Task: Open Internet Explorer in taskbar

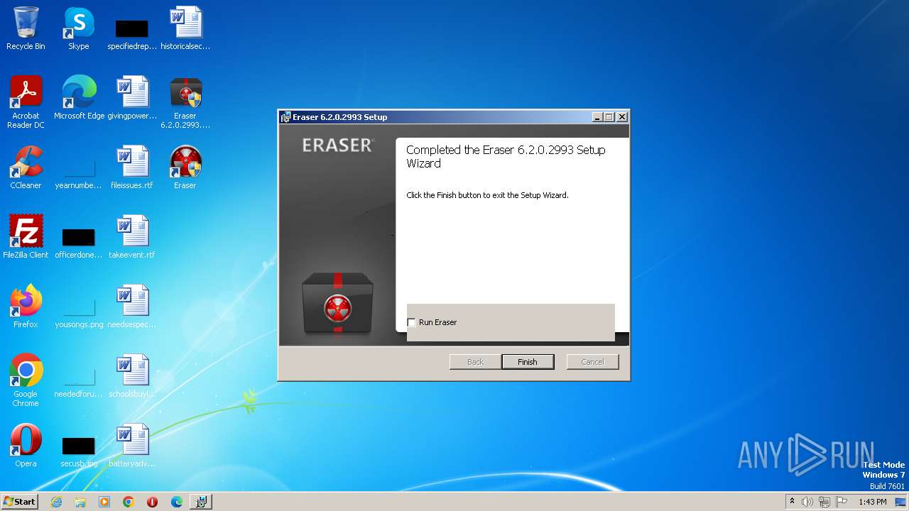Action: (56, 502)
